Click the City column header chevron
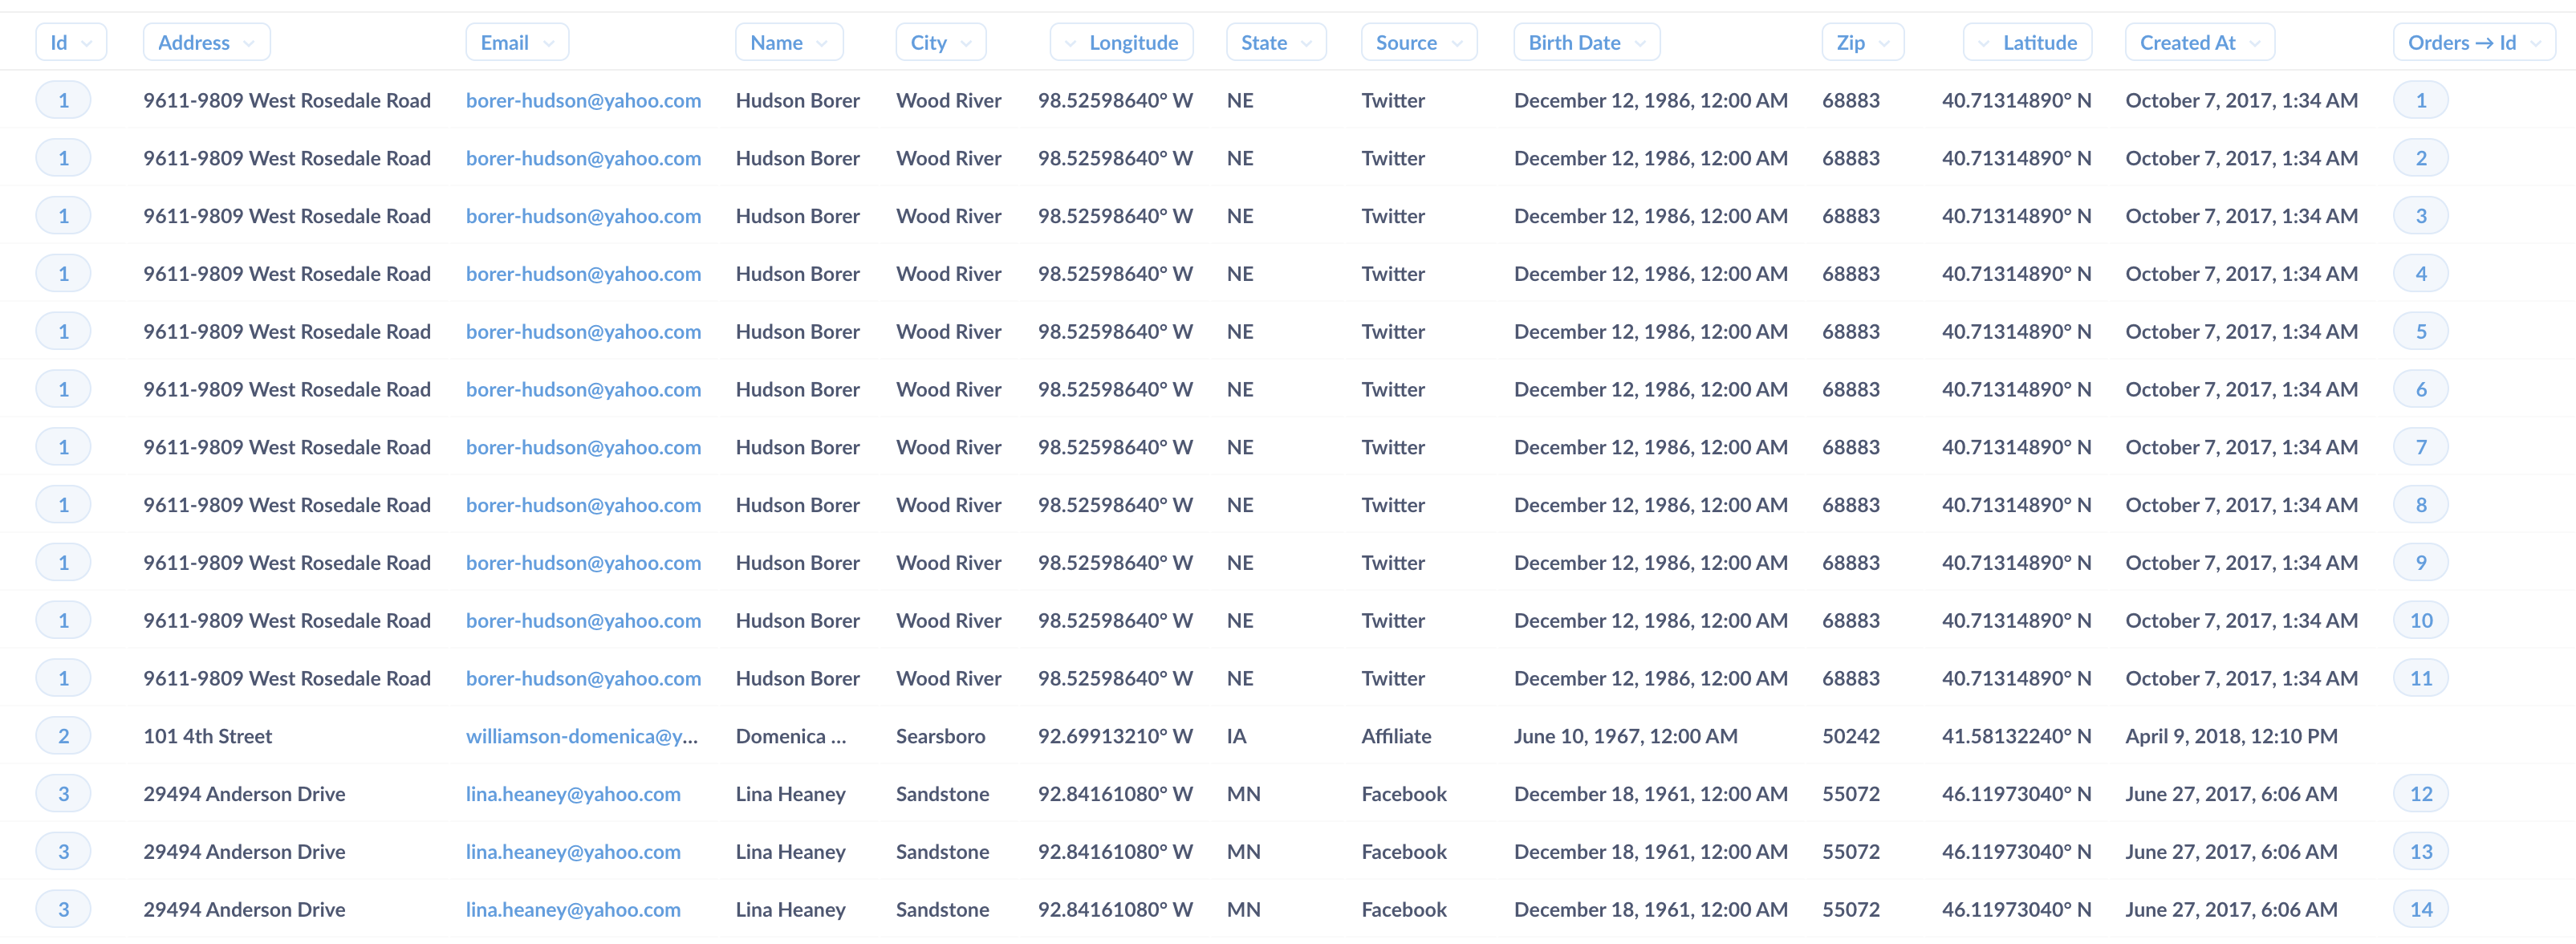 pos(965,43)
